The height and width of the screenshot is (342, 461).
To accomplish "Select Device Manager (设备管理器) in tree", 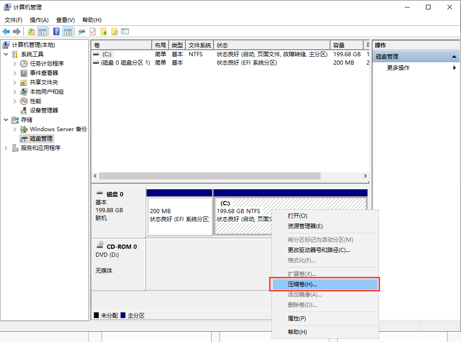I will pyautogui.click(x=44, y=111).
